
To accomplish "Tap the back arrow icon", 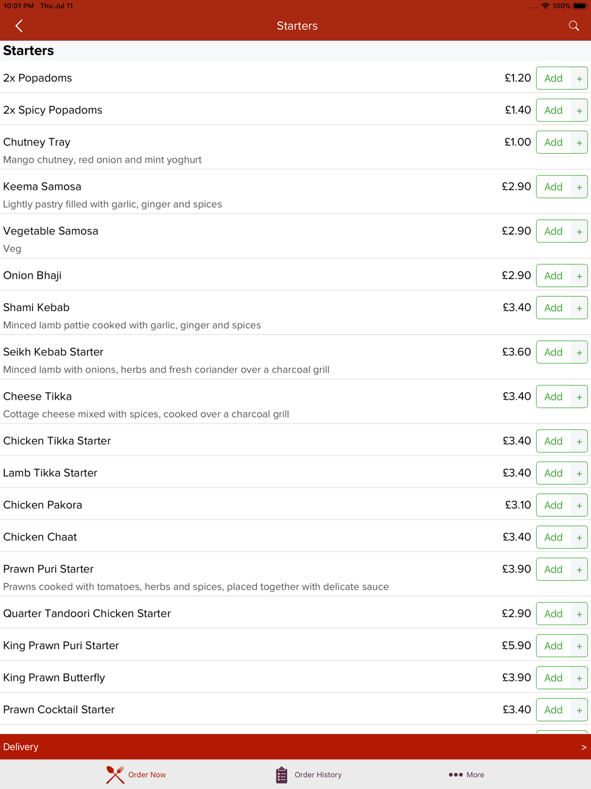I will pos(19,26).
